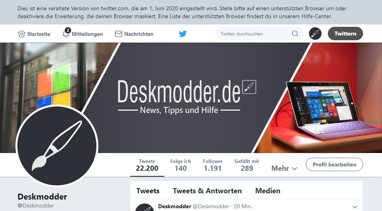View the Gefällt mir count 289

coord(247,165)
